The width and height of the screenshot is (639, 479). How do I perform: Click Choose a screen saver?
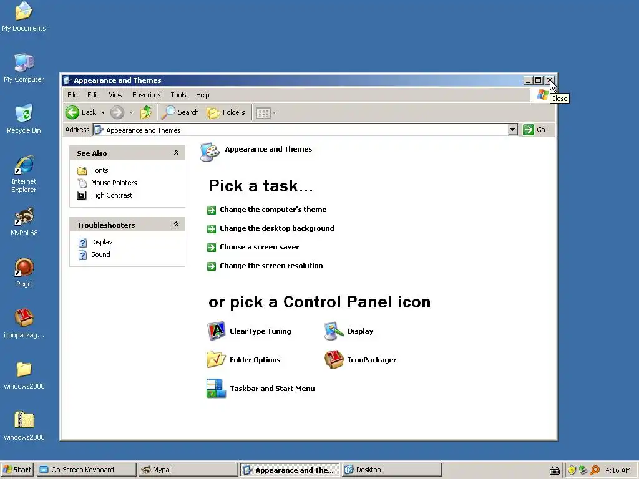tap(259, 247)
